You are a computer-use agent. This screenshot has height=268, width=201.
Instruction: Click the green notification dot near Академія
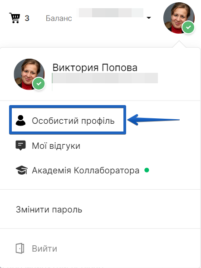[147, 170]
